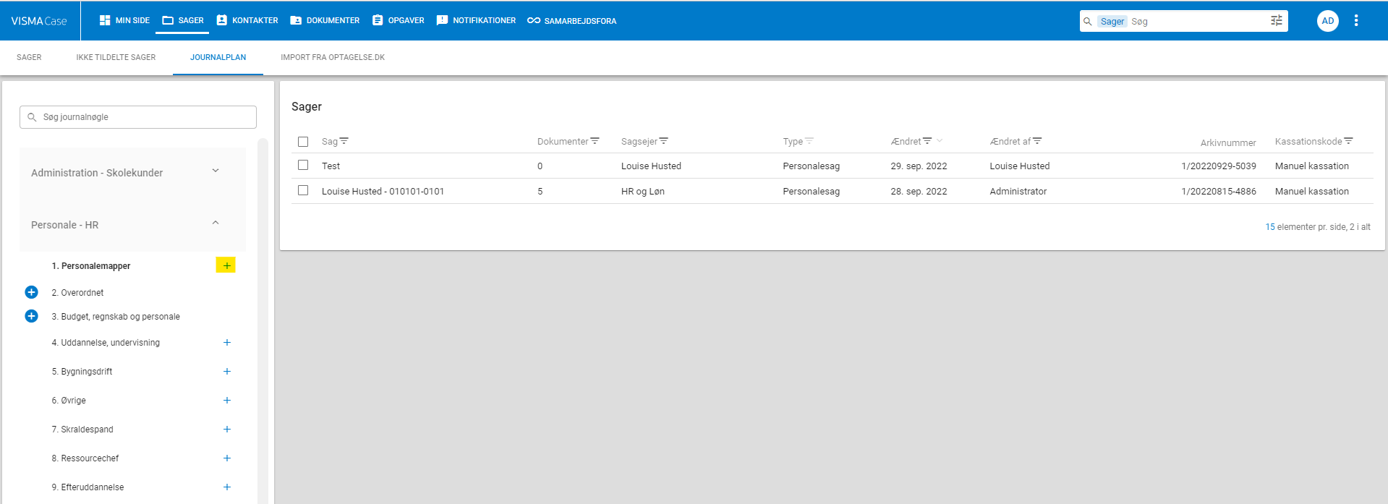The height and width of the screenshot is (504, 1388).
Task: Remove the Sager search scope chip
Action: click(x=1112, y=21)
